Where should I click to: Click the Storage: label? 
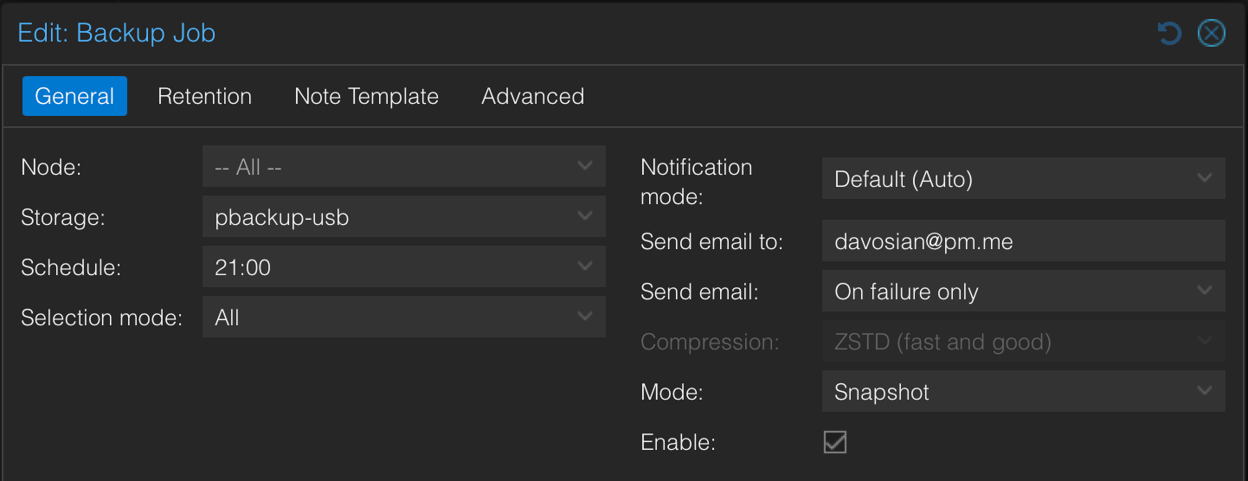(x=63, y=217)
